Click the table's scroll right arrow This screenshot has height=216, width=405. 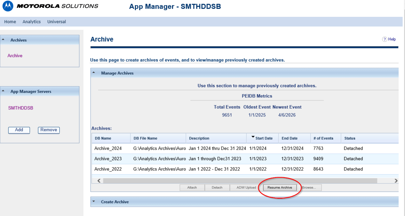click(x=396, y=181)
